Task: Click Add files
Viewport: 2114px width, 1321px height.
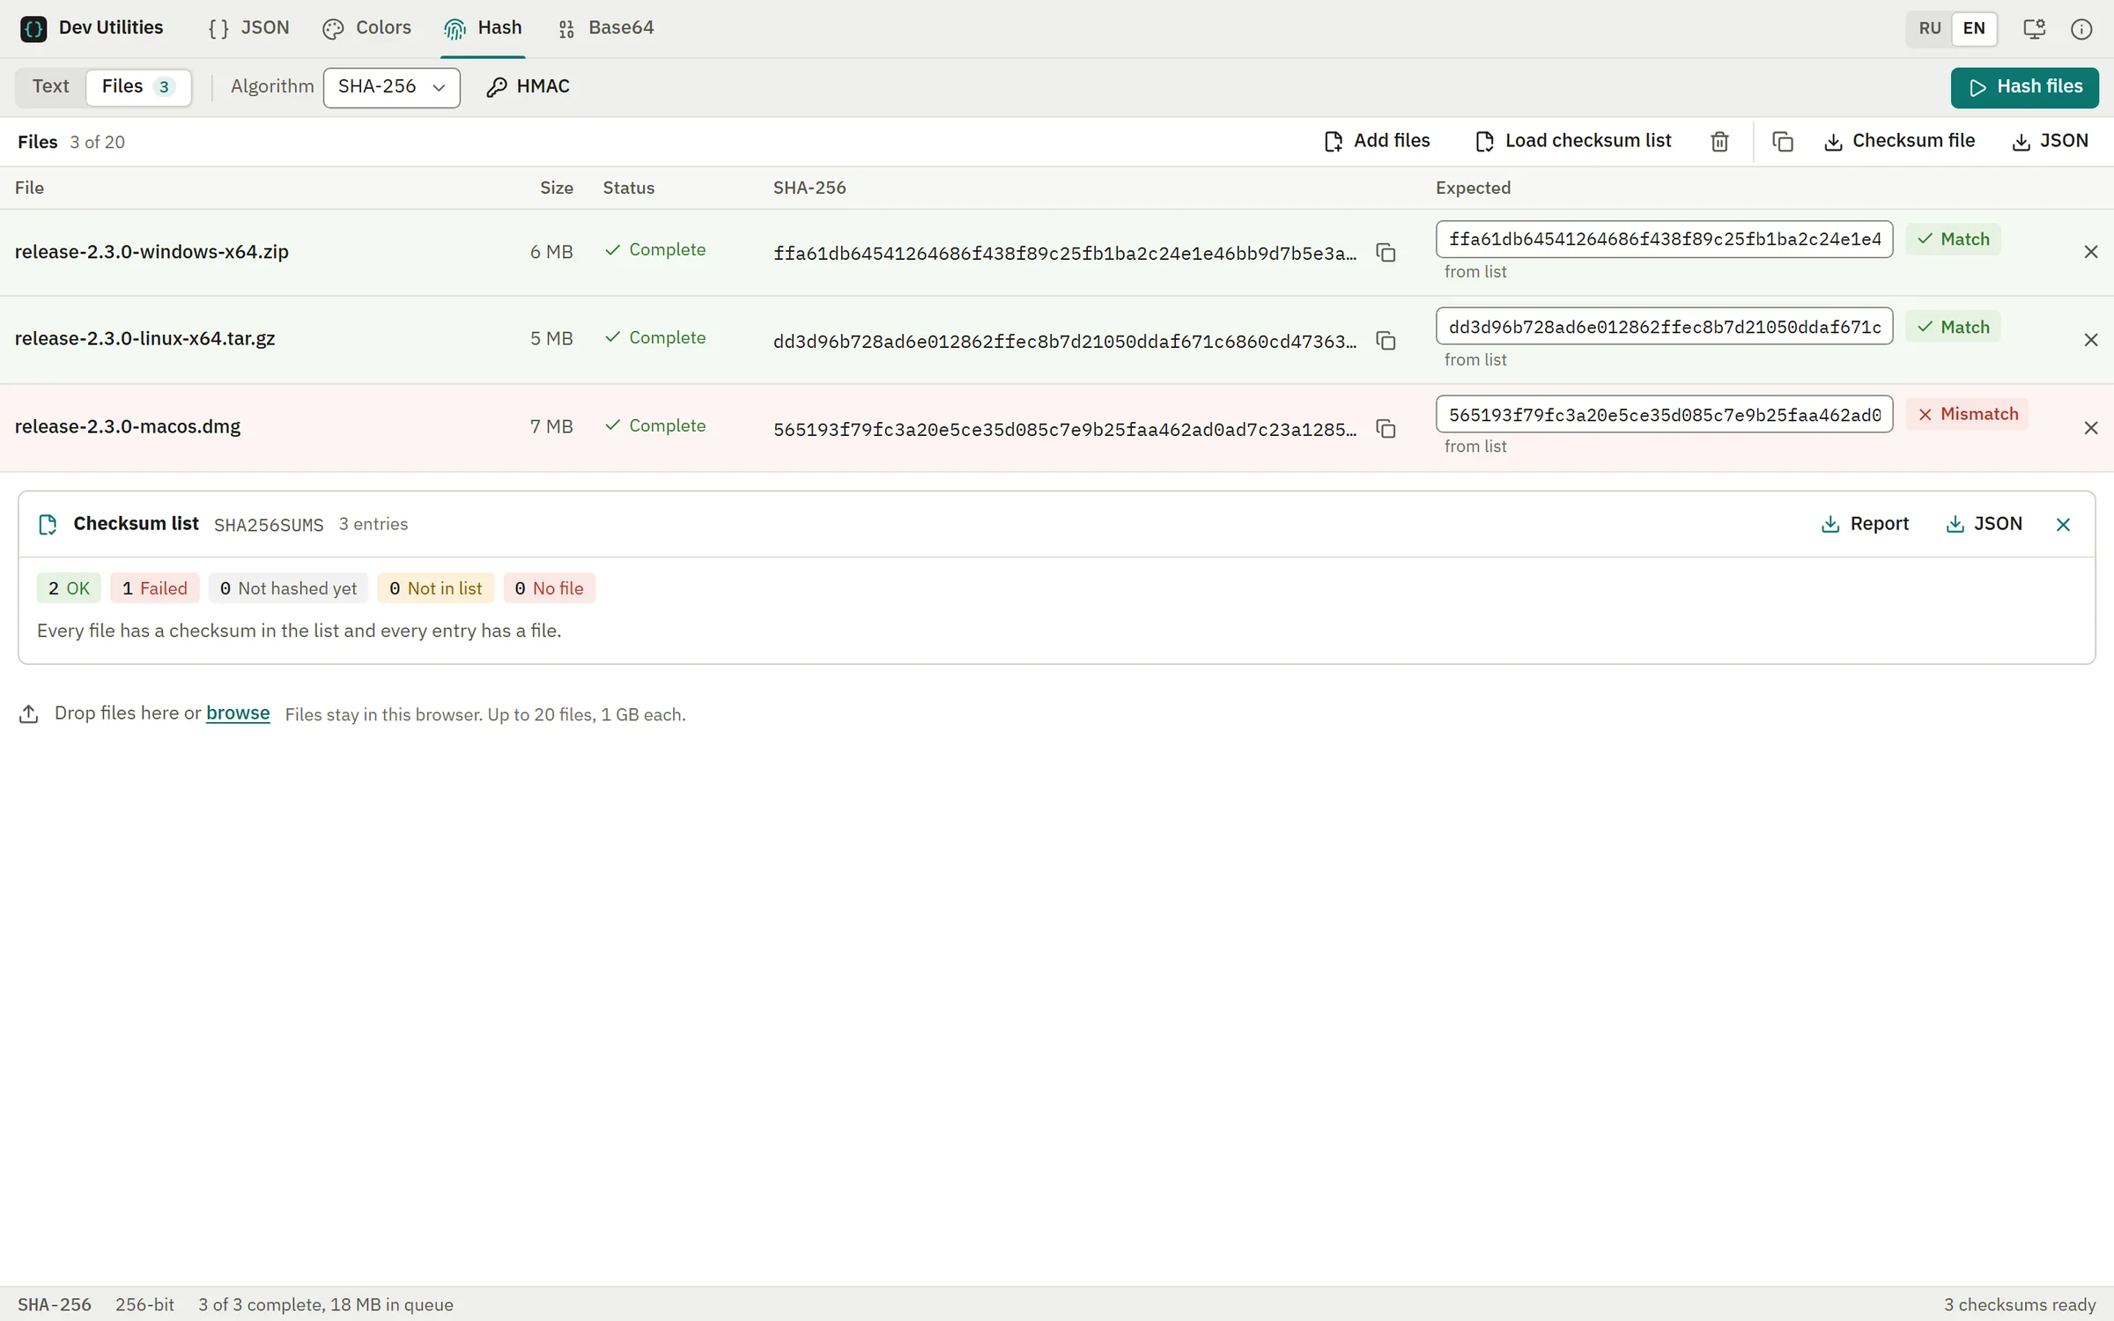Action: [1377, 142]
